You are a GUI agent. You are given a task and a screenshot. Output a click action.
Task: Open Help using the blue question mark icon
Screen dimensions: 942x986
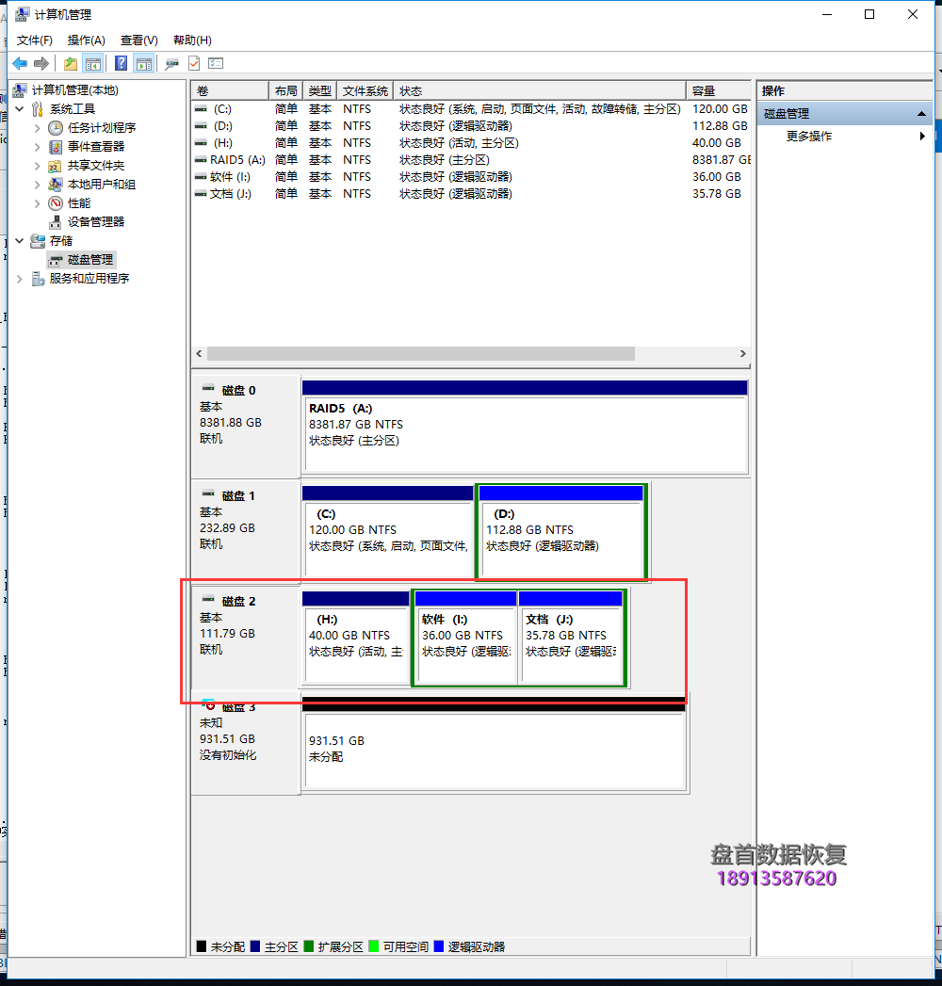click(122, 62)
